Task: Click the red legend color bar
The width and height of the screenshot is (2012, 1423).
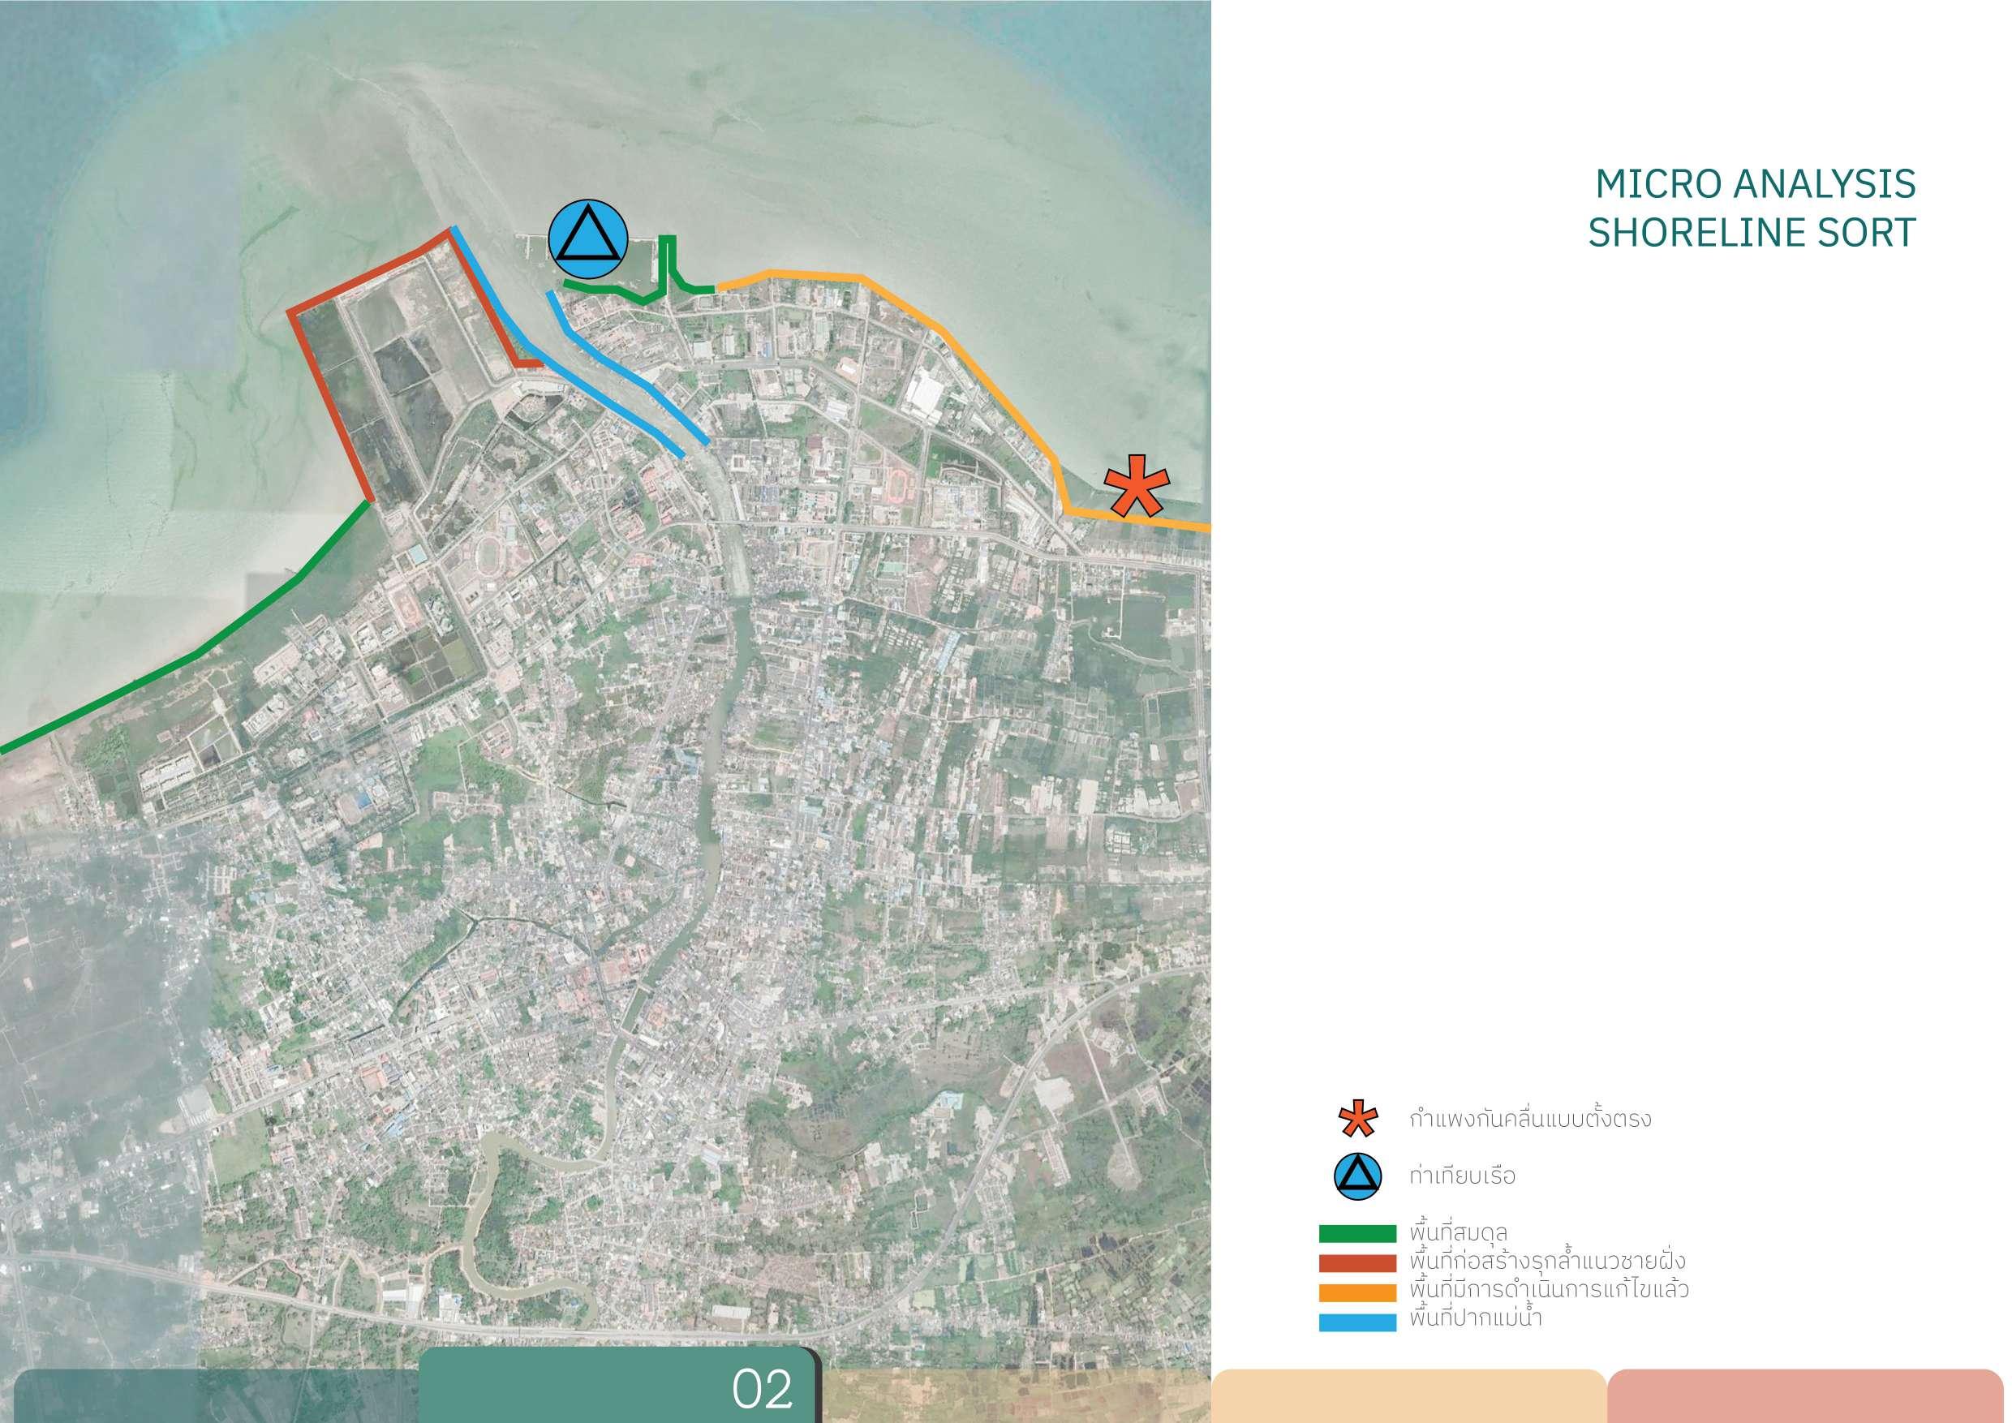Action: 1356,1263
